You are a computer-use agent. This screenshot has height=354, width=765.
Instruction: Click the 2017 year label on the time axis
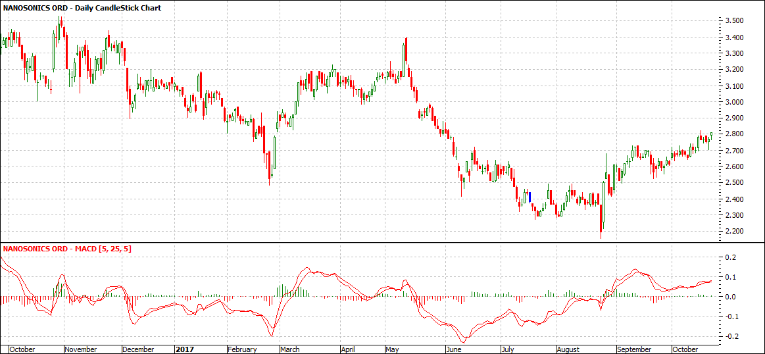pyautogui.click(x=184, y=349)
